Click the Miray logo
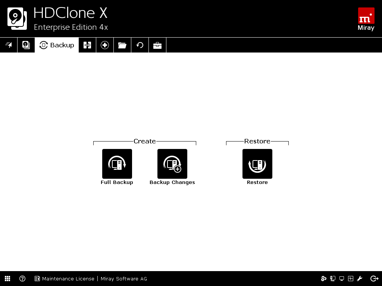This screenshot has width=382, height=286. [366, 19]
